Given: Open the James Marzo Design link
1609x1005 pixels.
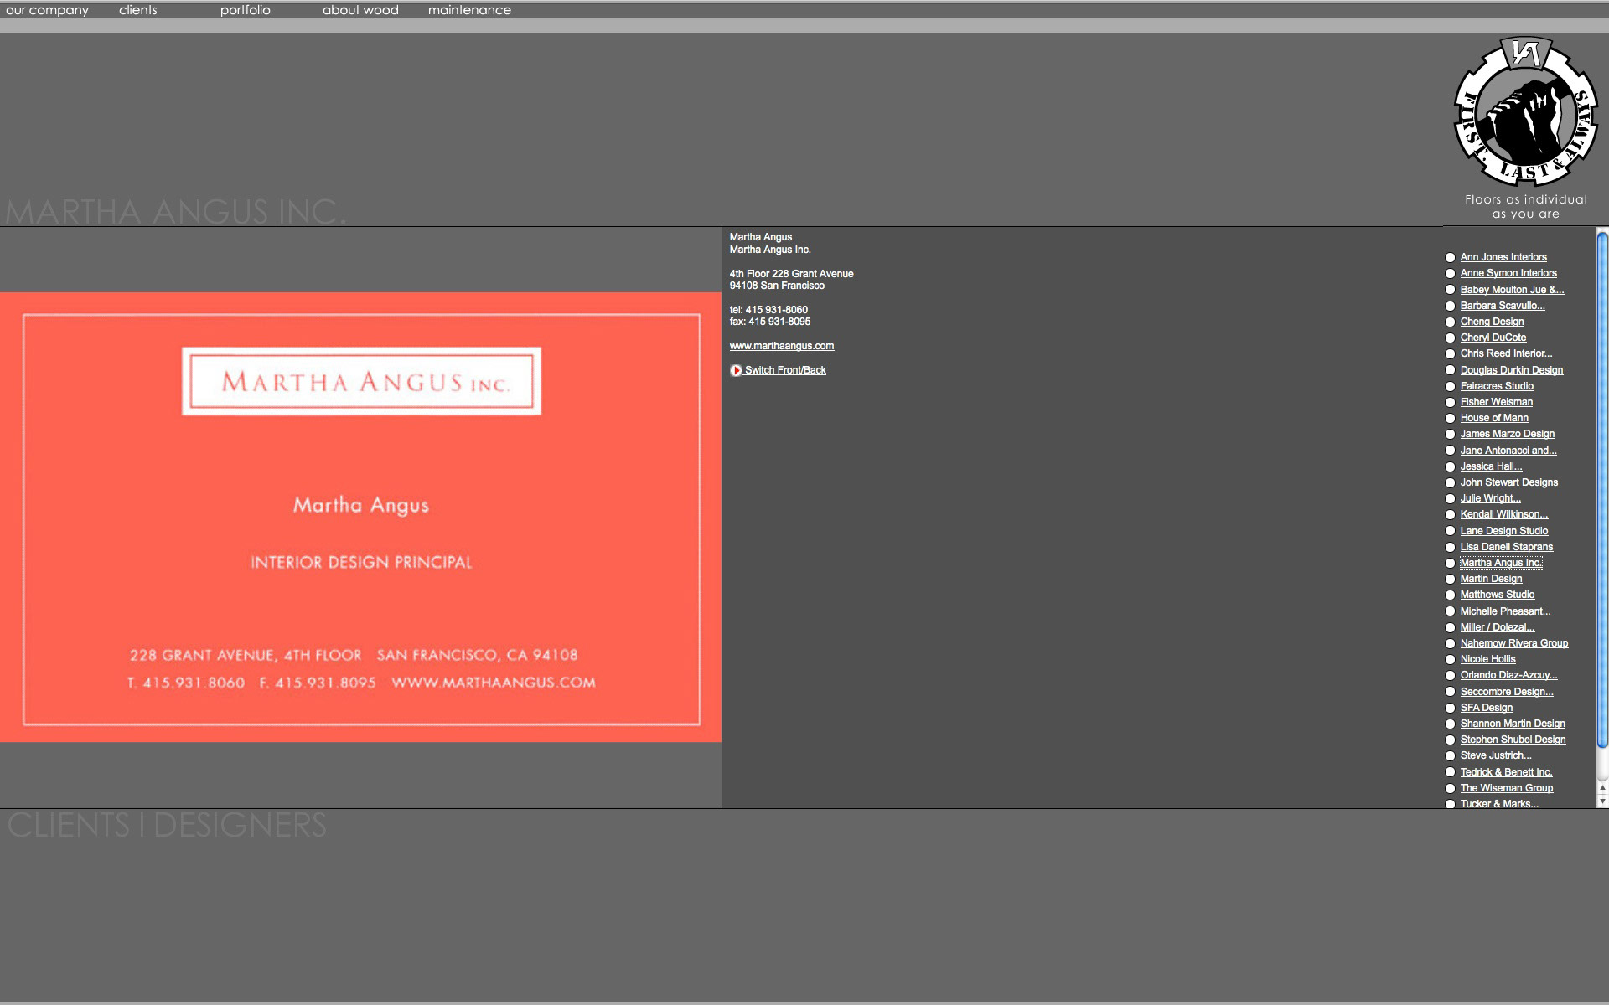Looking at the screenshot, I should (x=1508, y=434).
